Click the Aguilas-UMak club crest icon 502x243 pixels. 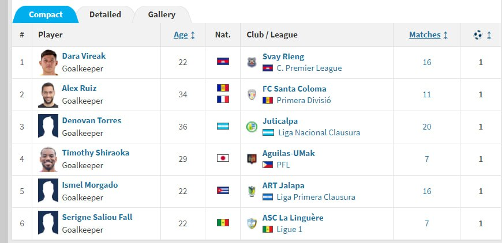tap(252, 159)
